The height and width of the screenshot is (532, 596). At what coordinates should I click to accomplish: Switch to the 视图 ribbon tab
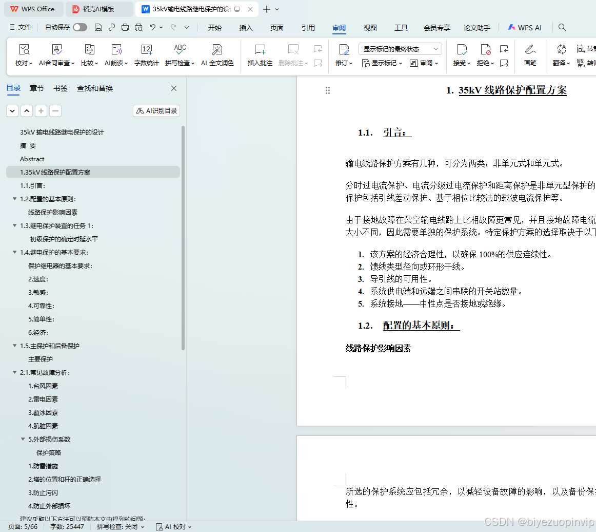click(370, 27)
